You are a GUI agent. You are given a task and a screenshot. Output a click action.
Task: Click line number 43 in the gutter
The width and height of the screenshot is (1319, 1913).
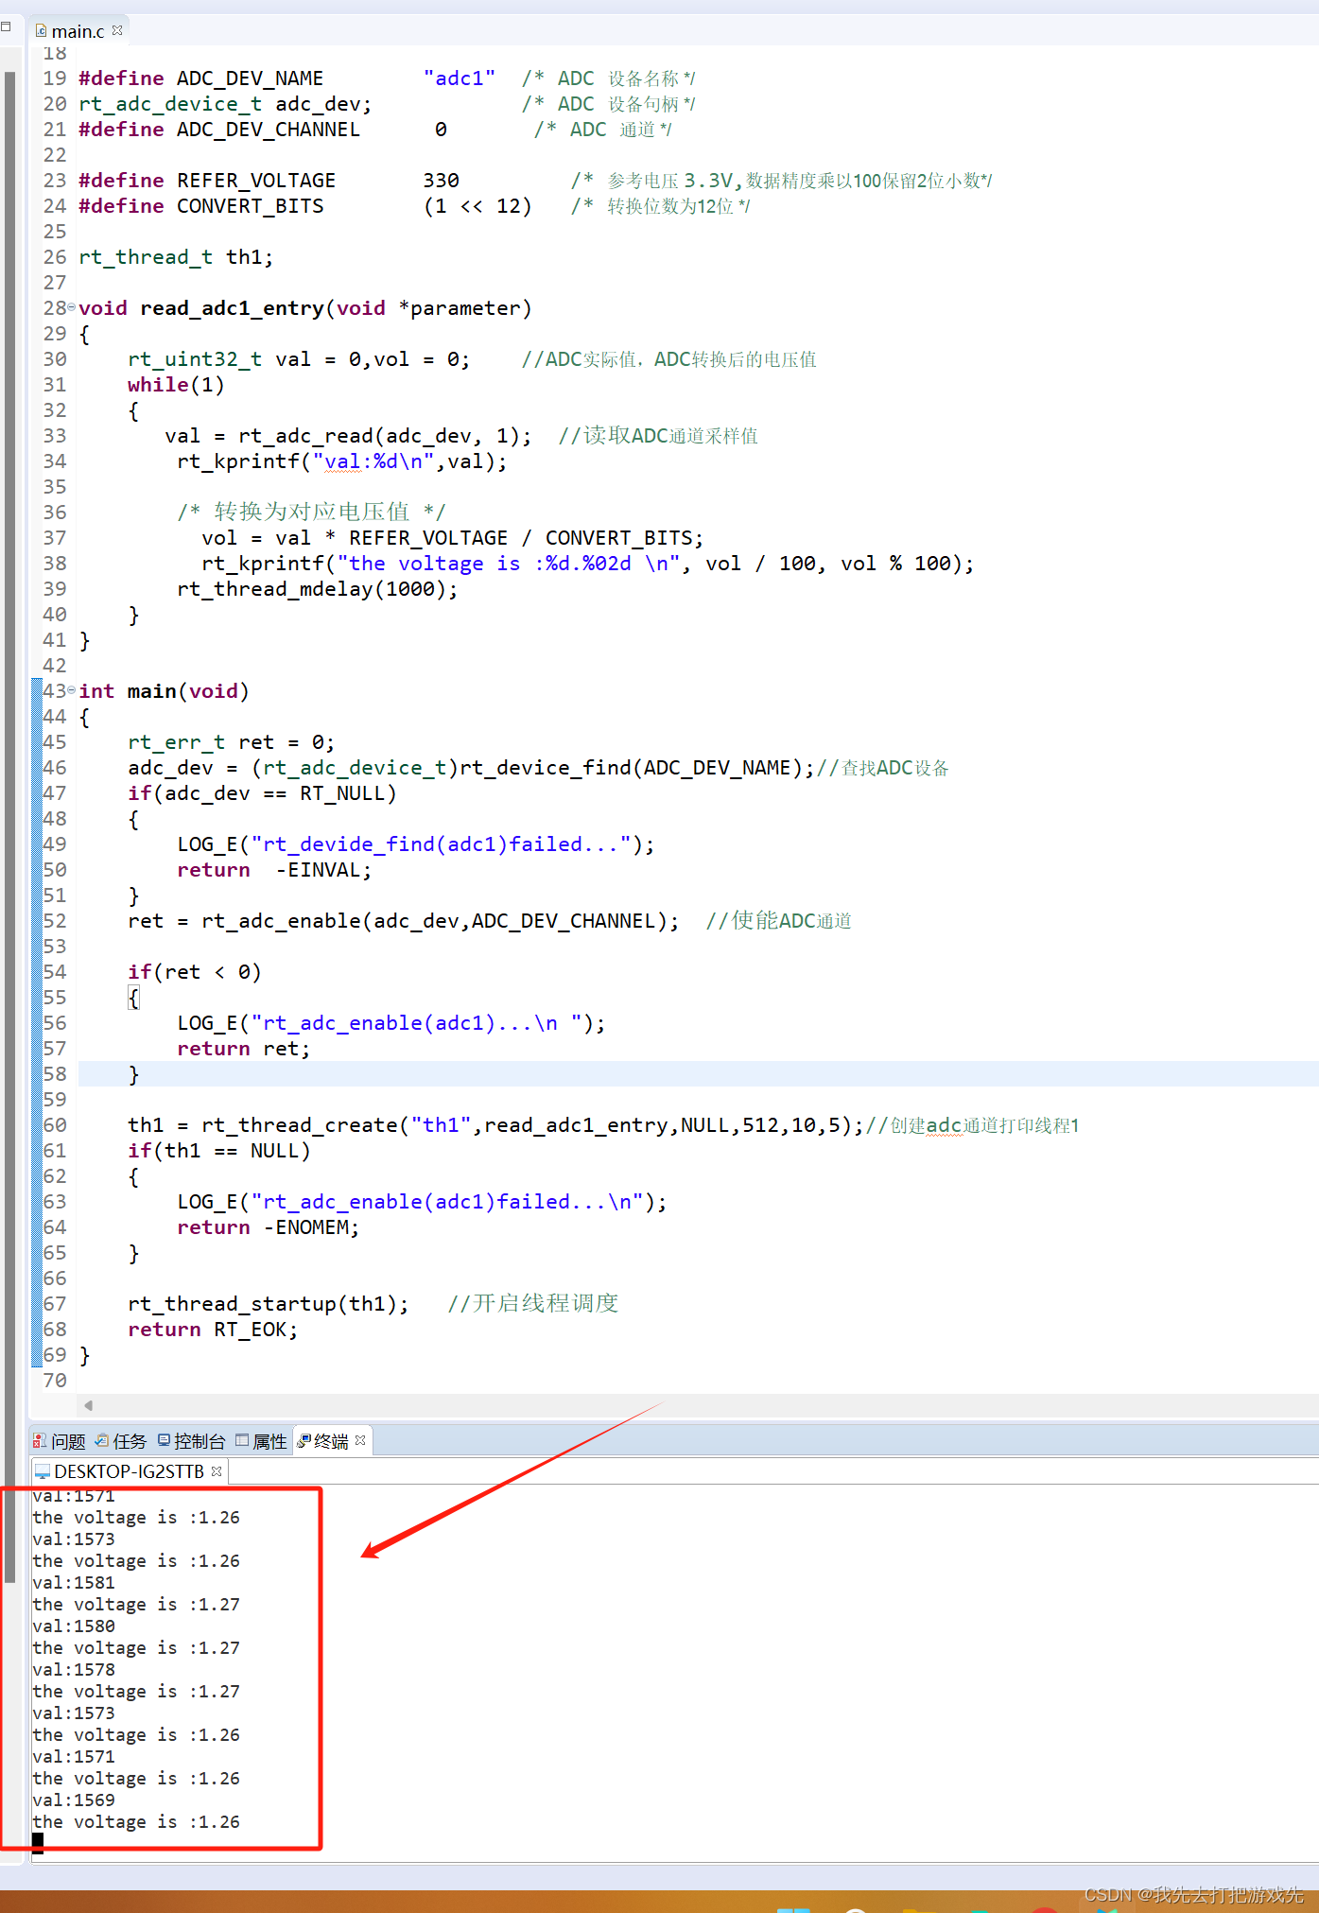tap(55, 691)
